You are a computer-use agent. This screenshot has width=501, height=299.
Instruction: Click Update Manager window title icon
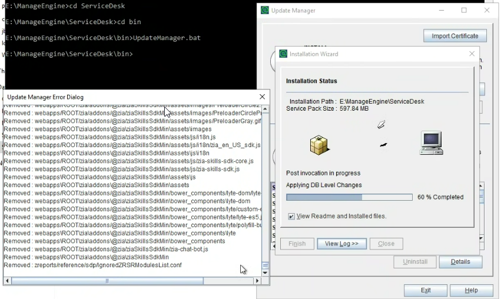pyautogui.click(x=265, y=10)
